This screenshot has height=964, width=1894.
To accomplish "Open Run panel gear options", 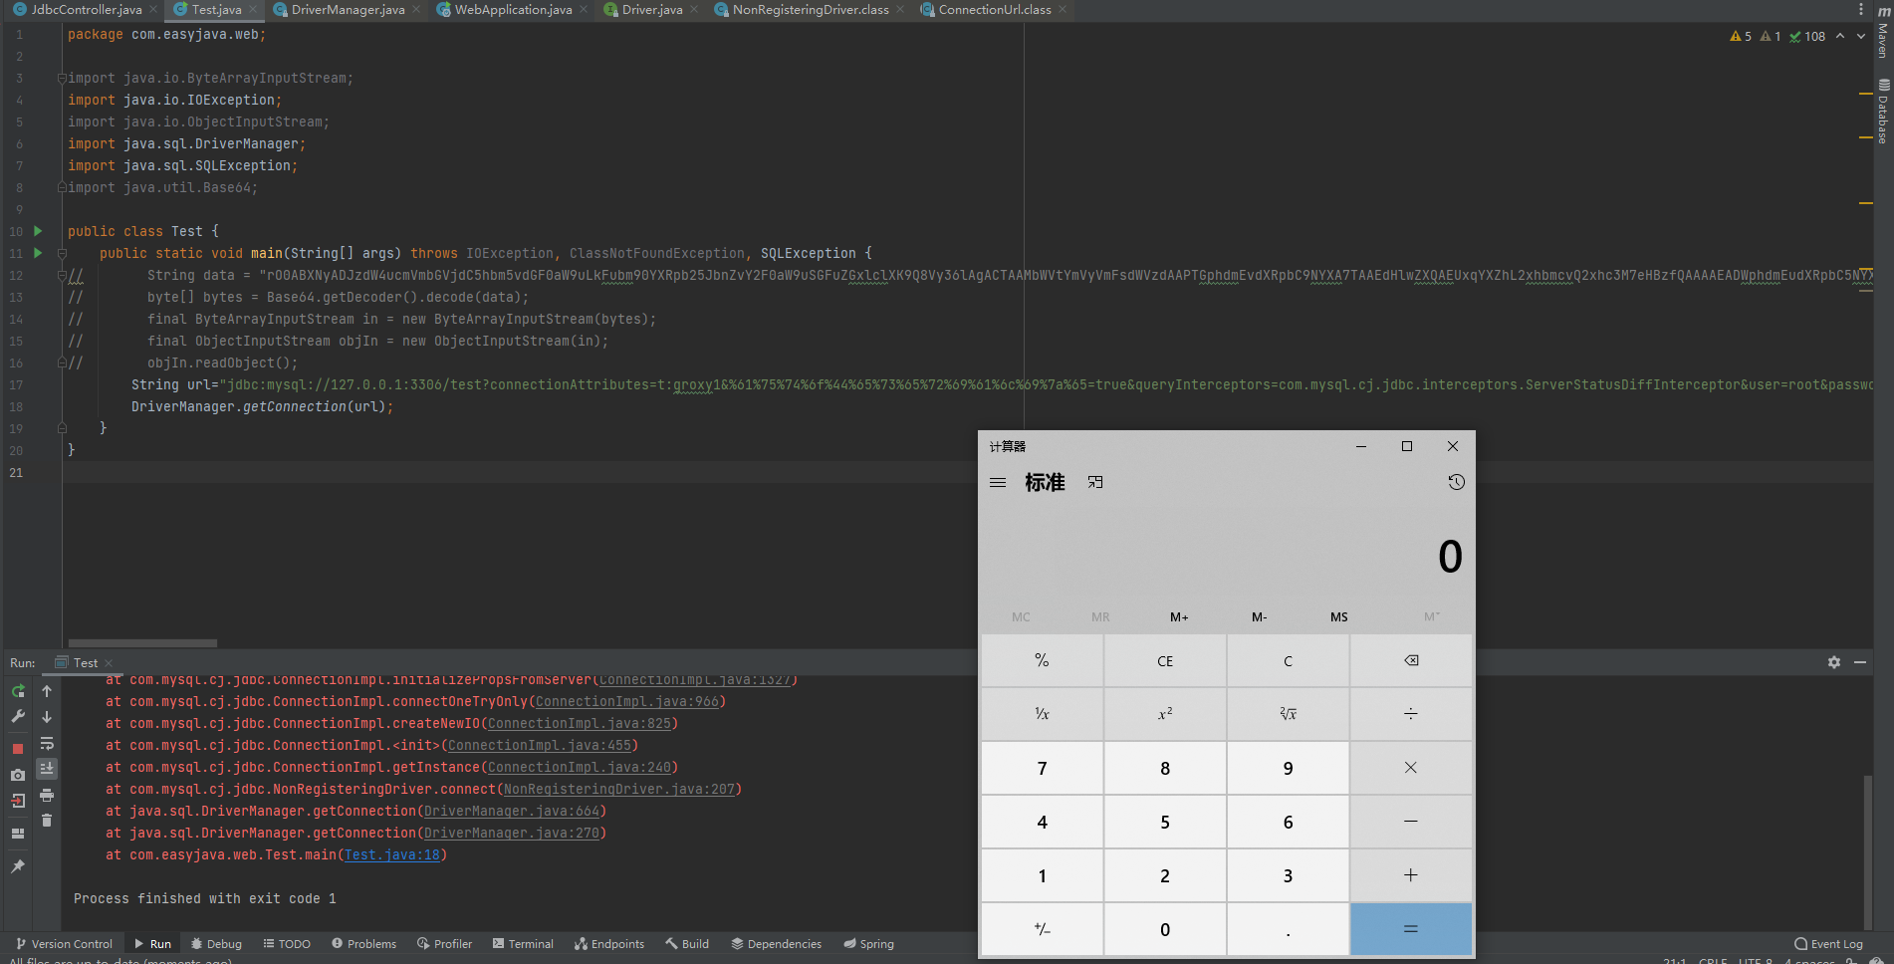I will click(1834, 662).
